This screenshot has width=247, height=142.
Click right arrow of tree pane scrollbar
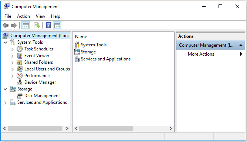pos(67,128)
